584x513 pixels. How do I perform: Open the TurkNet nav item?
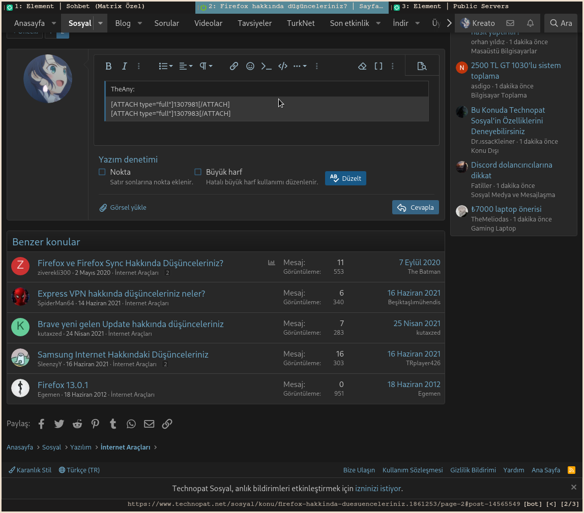301,23
